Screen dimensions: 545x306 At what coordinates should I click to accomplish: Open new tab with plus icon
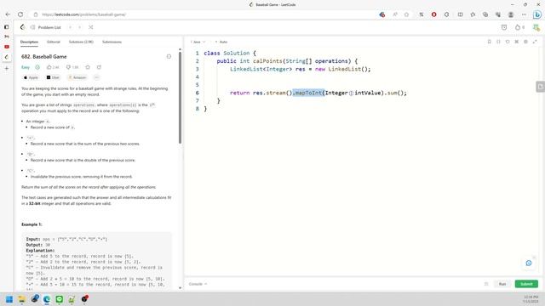click(x=7, y=68)
